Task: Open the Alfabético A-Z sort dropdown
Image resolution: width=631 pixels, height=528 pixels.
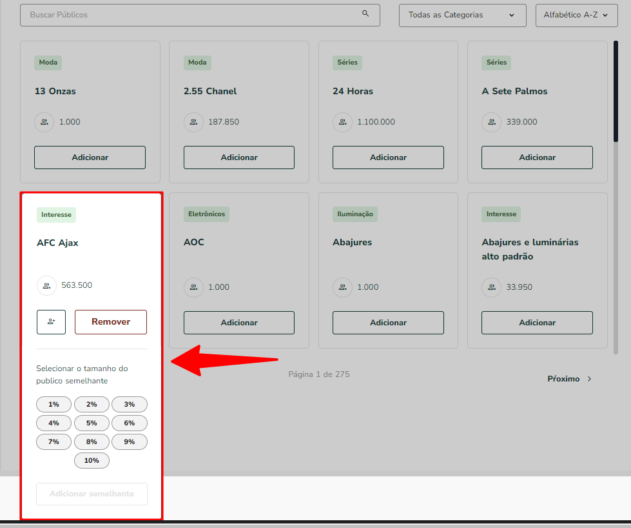Action: click(x=576, y=15)
